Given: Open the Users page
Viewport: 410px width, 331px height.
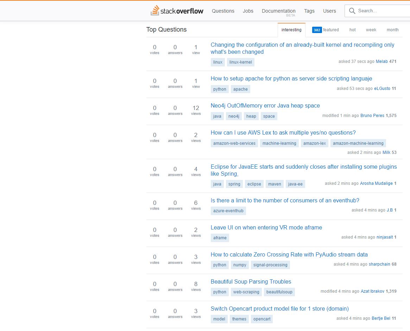Looking at the screenshot, I should 329,11.
